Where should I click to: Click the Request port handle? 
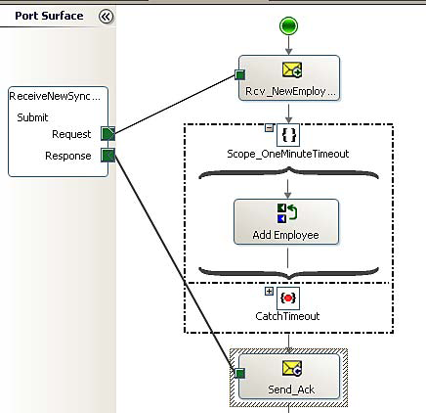107,134
